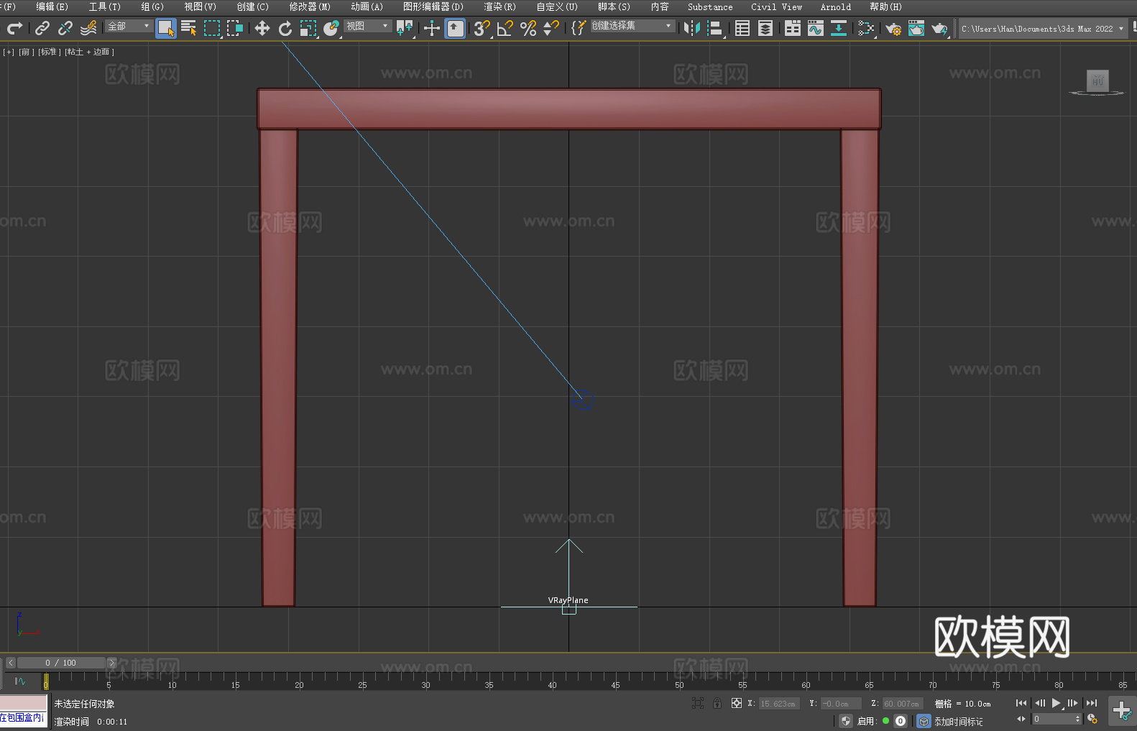Click the Z coordinate input field
1137x731 pixels.
[x=902, y=704]
